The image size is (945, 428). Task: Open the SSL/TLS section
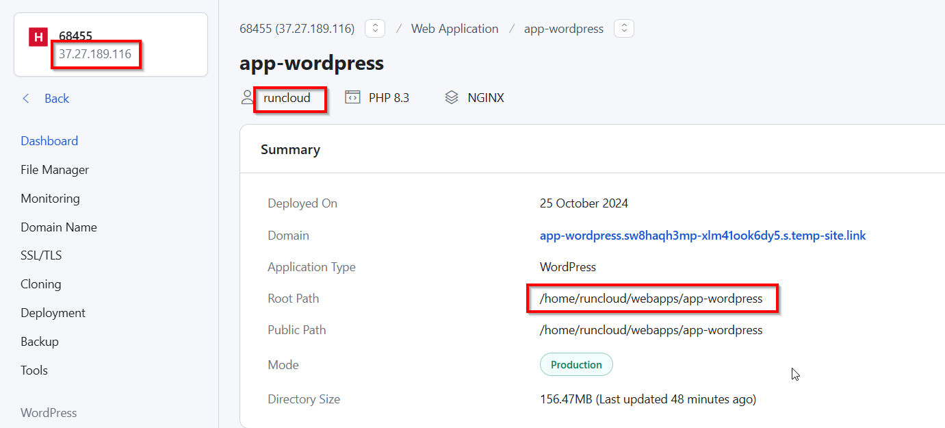(x=41, y=255)
